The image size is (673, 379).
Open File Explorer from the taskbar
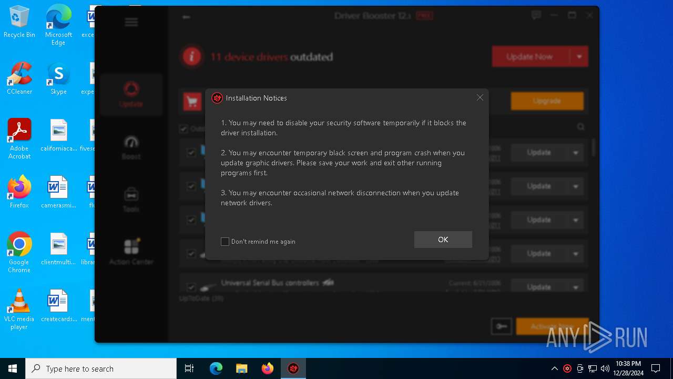click(241, 368)
